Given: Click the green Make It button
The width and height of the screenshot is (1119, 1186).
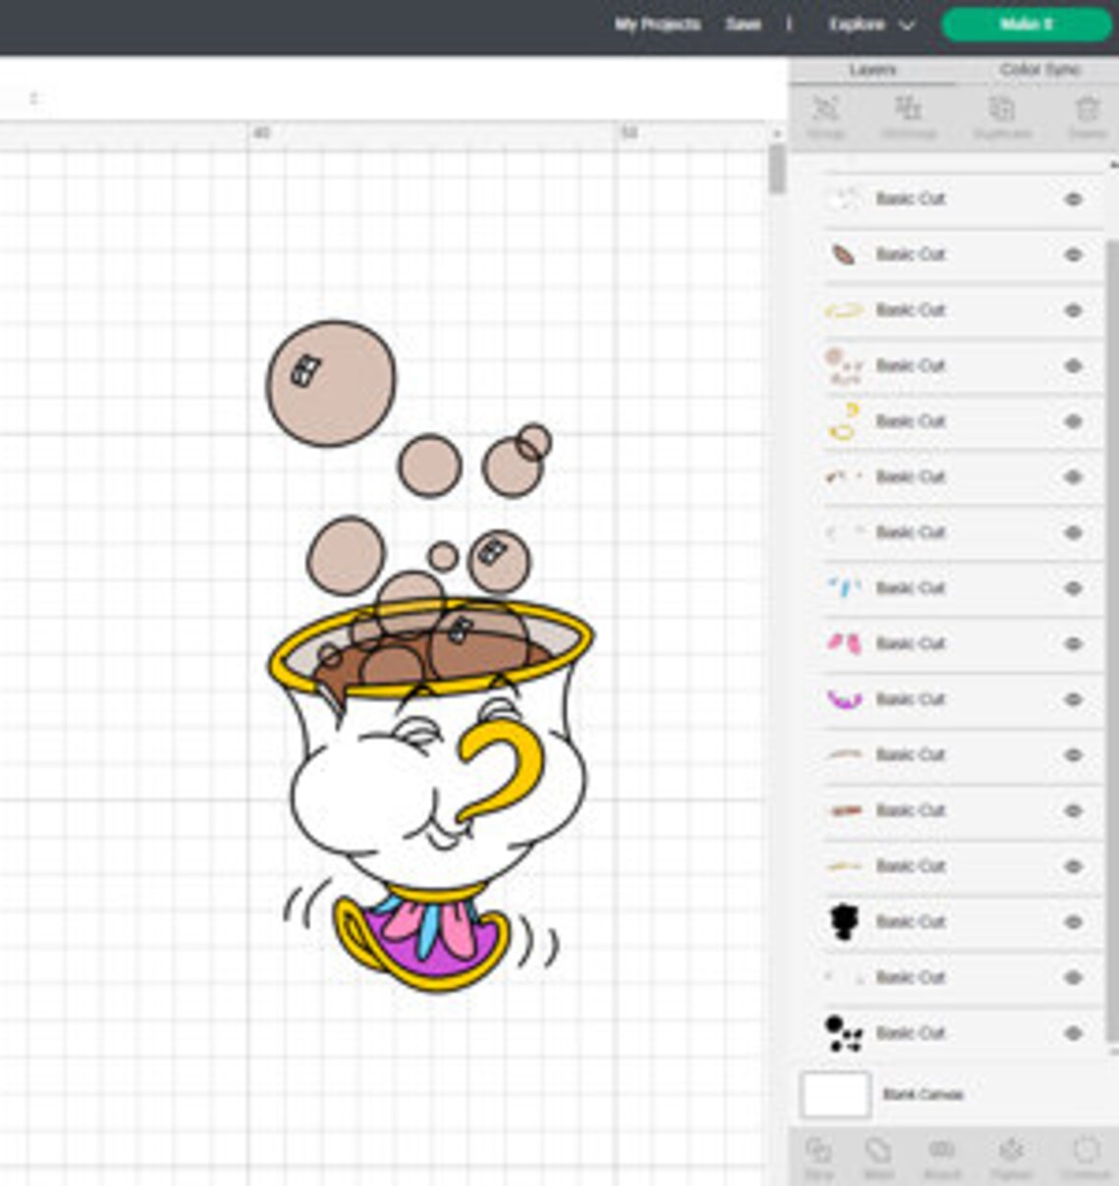Looking at the screenshot, I should coord(1025,25).
